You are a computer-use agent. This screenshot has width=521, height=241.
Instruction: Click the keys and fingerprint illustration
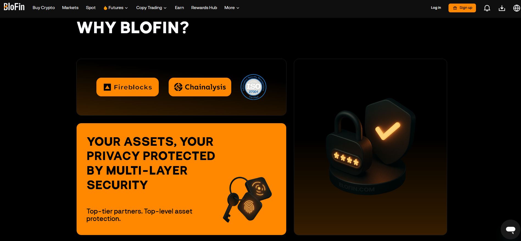pos(247,199)
